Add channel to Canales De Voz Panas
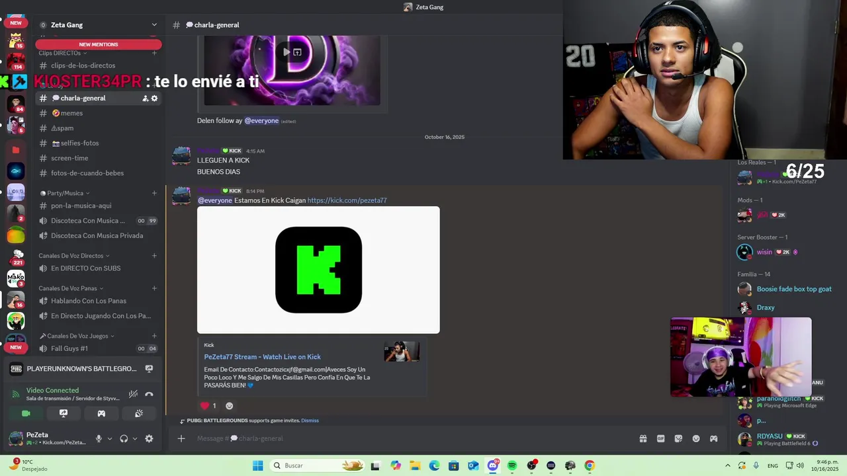847x476 pixels. [154, 288]
